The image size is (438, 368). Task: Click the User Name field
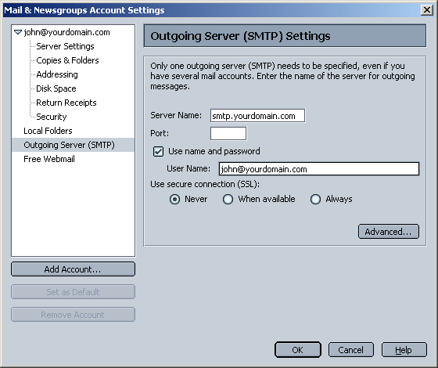[319, 169]
